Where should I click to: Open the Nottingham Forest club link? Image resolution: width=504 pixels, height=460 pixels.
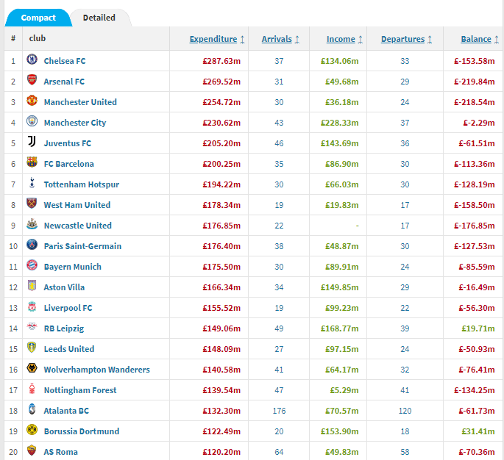[x=80, y=390]
